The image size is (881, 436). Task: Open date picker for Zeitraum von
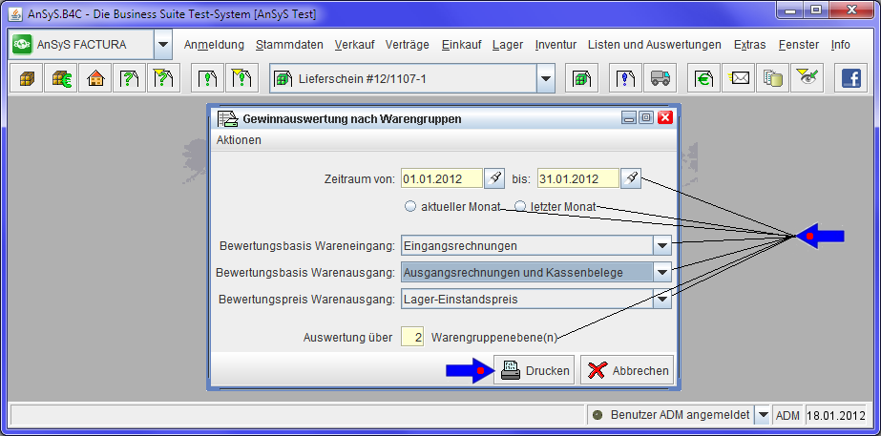(x=494, y=178)
